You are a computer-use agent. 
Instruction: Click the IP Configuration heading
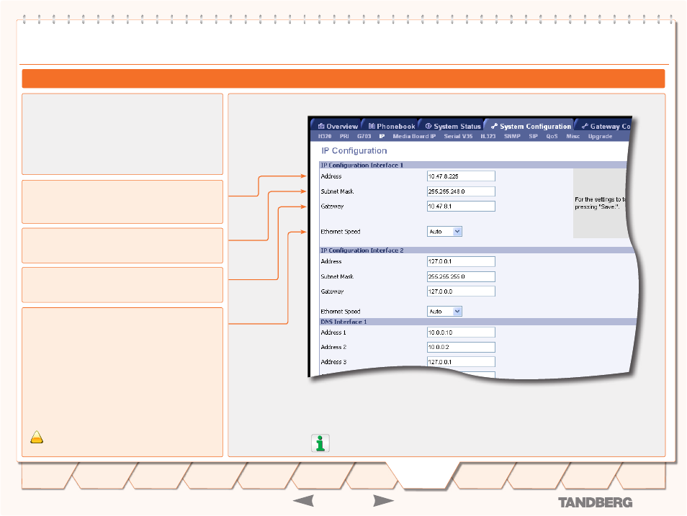(x=354, y=150)
